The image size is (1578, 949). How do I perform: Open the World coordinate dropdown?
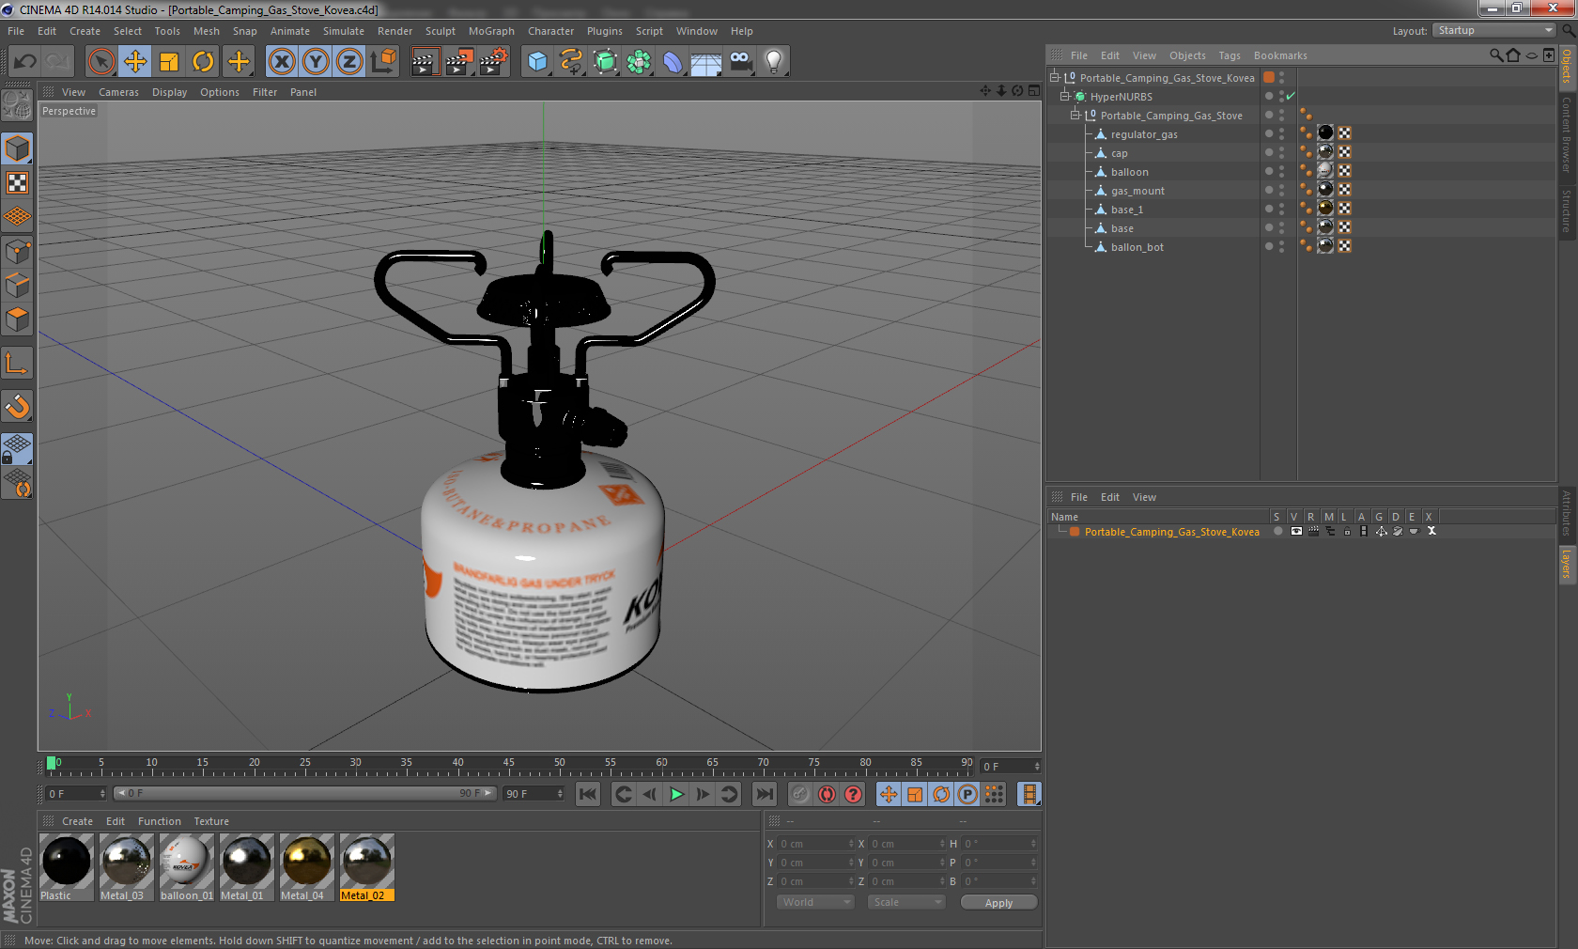(x=815, y=902)
